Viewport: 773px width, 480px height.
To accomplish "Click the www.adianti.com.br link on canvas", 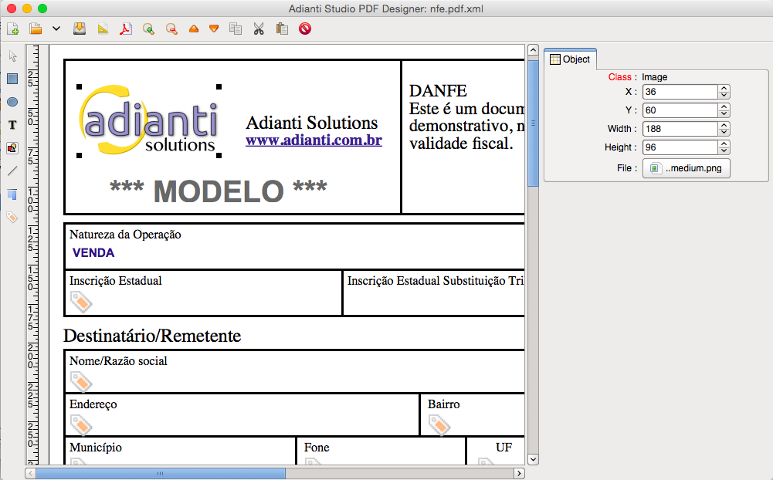I will 314,140.
